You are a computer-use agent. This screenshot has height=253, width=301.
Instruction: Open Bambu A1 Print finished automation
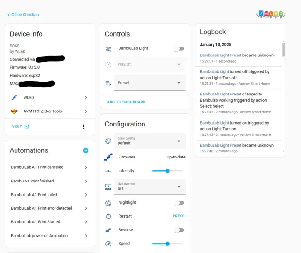tap(50, 181)
